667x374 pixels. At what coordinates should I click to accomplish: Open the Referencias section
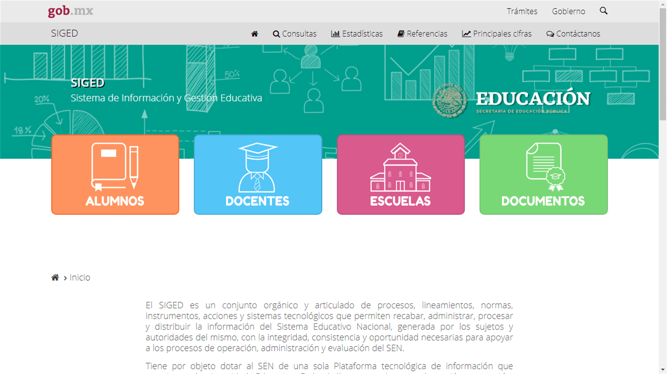(x=422, y=34)
